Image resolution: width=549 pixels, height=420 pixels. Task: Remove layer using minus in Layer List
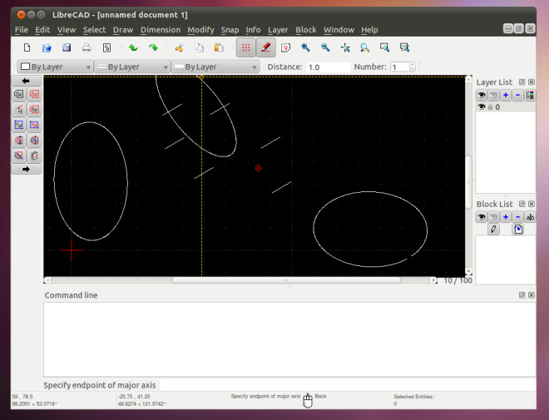(517, 95)
